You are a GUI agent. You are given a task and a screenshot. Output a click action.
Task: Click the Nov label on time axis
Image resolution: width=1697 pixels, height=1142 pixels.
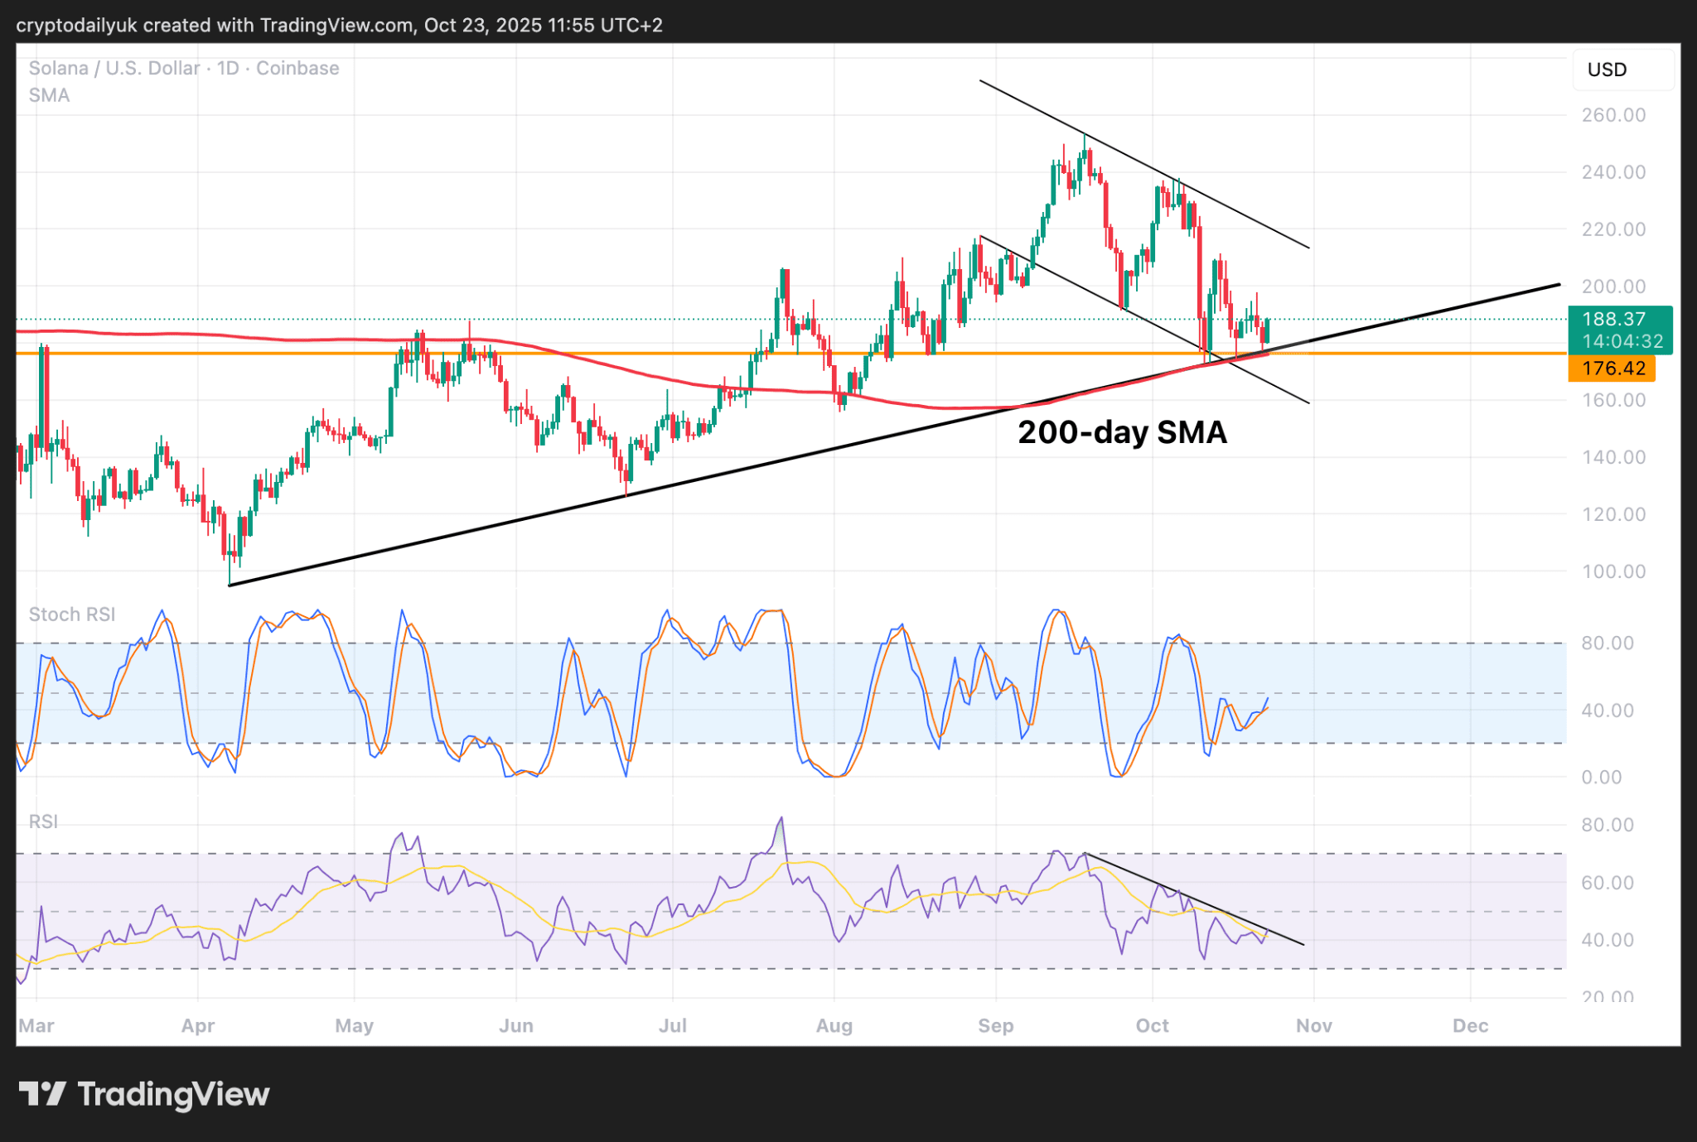(x=1313, y=1025)
